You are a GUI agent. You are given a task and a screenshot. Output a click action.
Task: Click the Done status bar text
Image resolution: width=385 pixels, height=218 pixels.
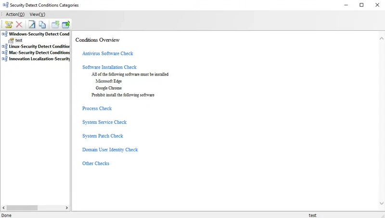tap(6, 215)
